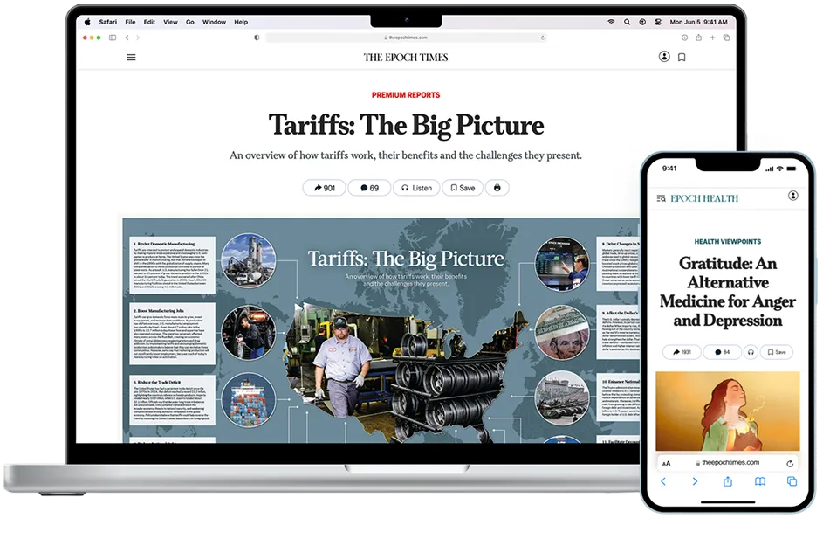
Task: Click the AA reader text-size button on phone
Action: coord(667,463)
